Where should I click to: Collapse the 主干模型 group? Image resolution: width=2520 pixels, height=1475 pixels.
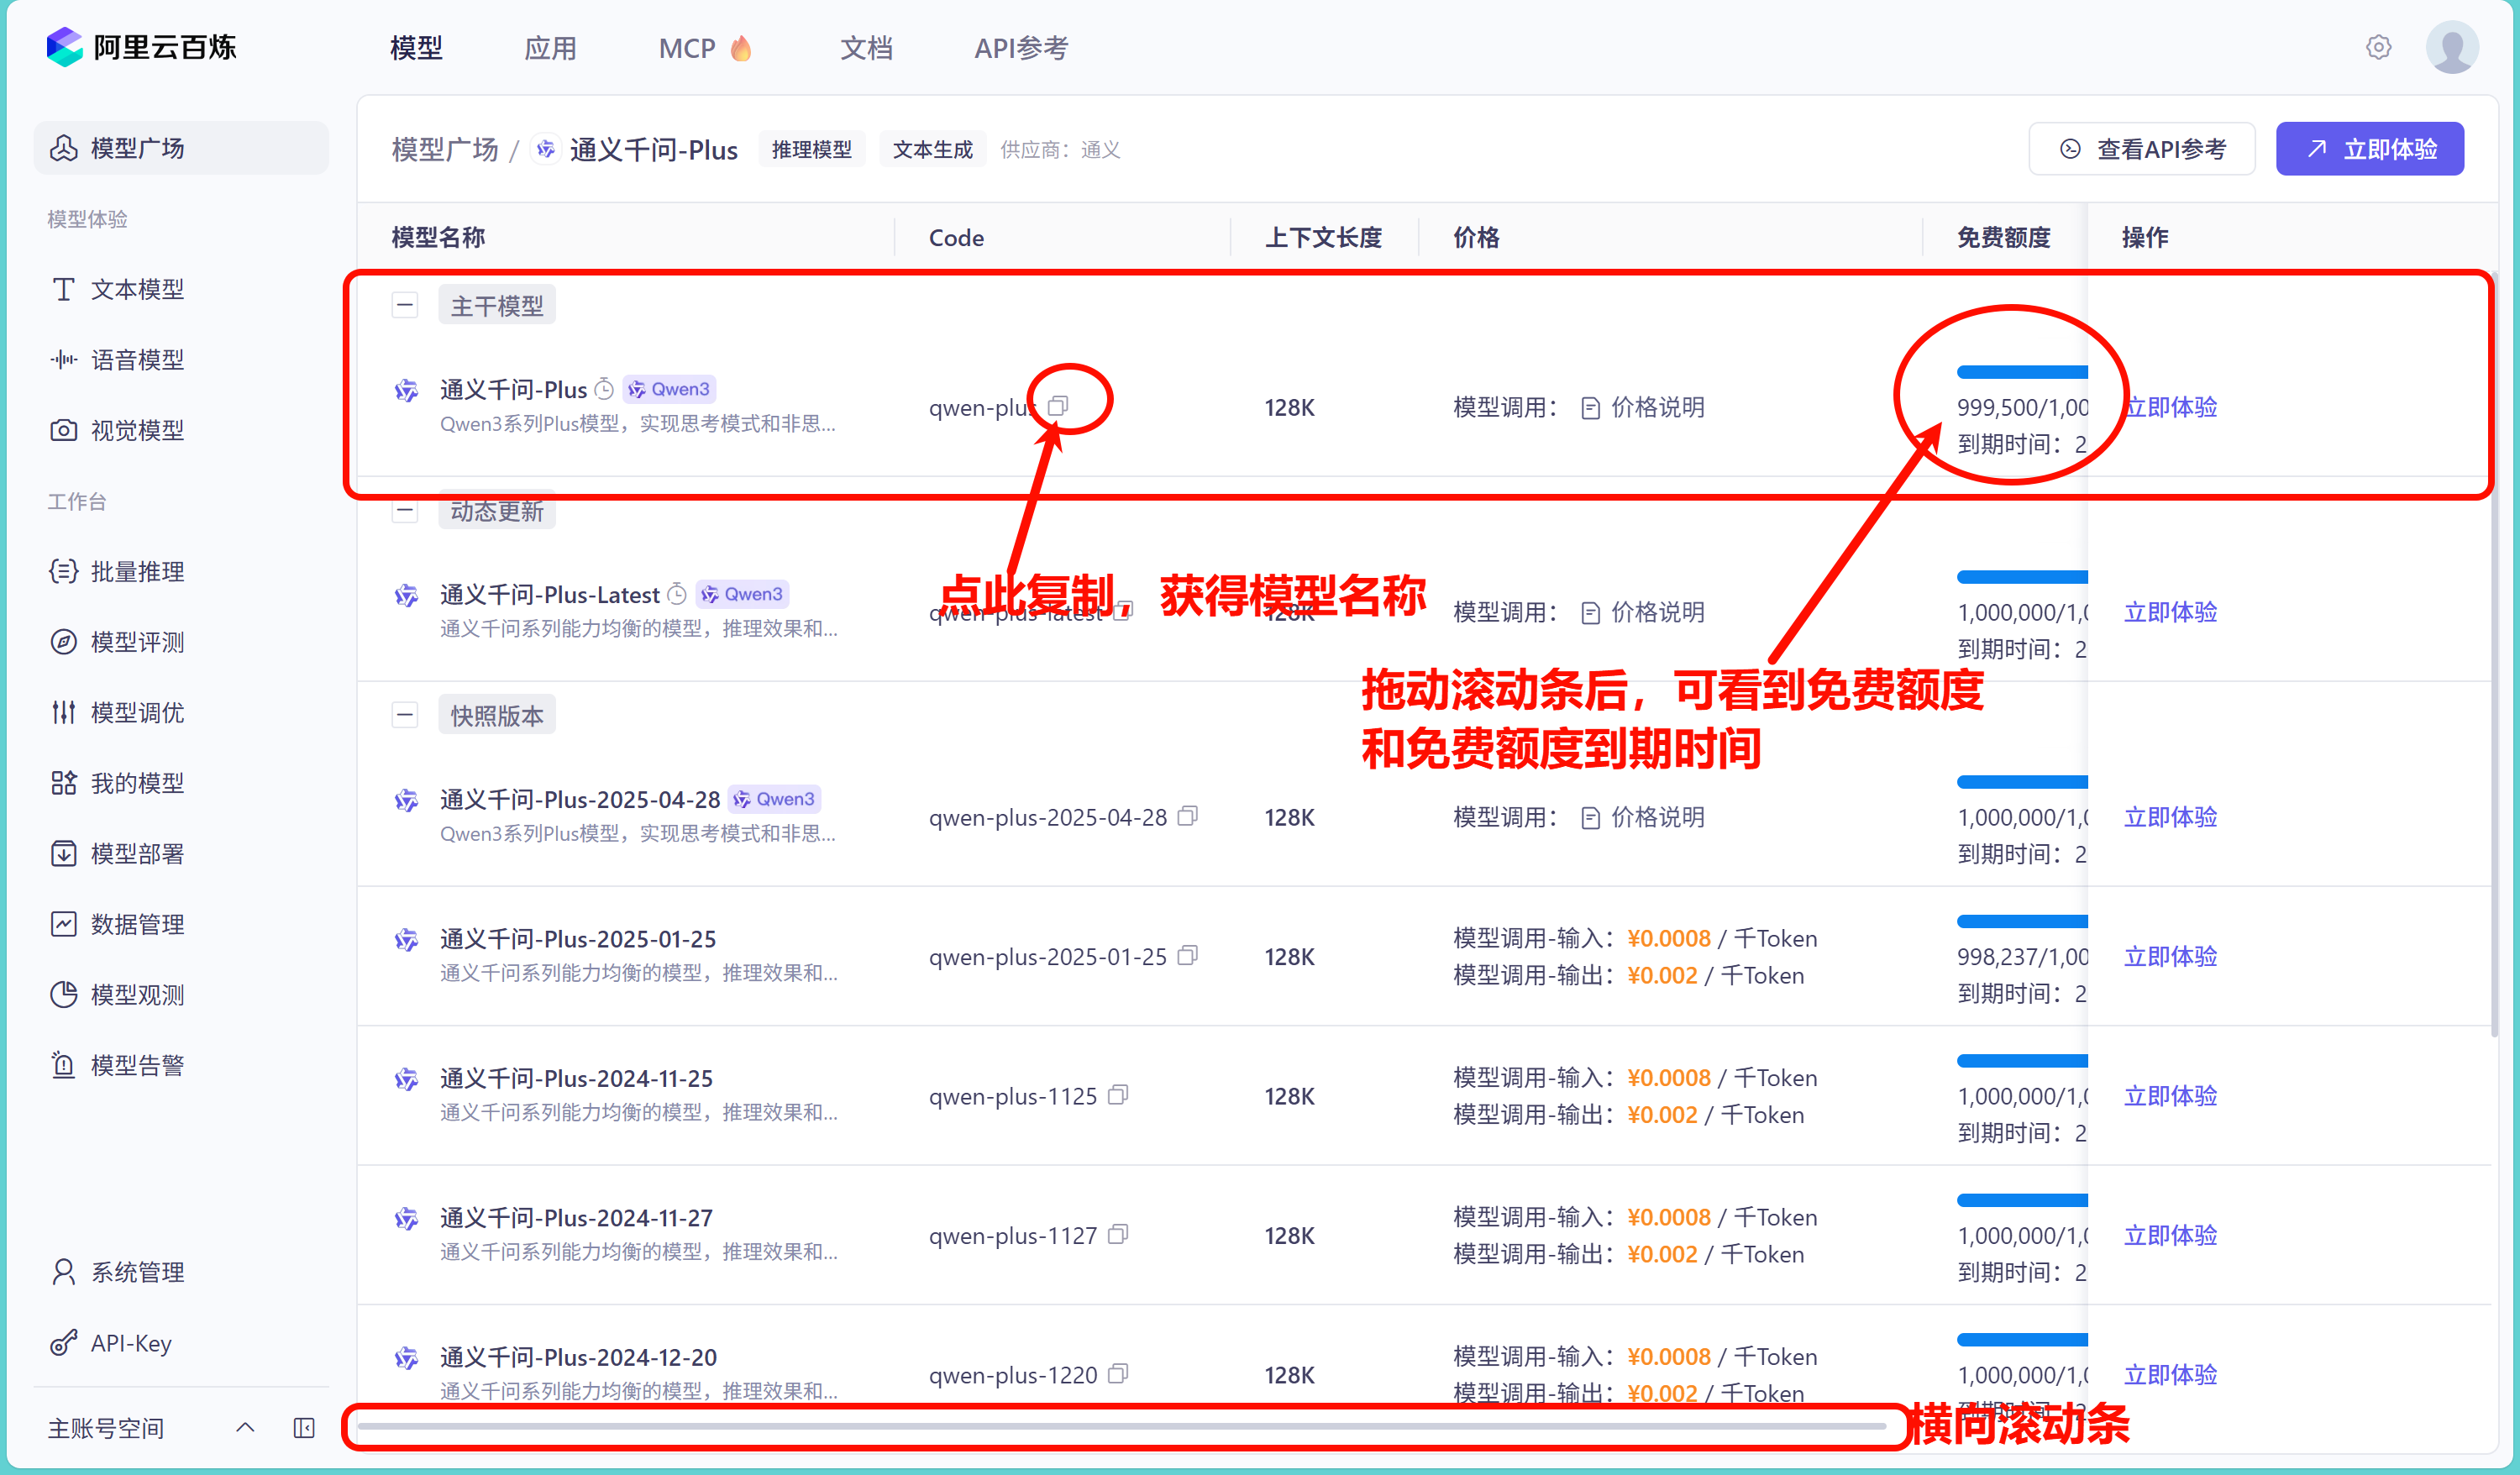(x=404, y=305)
